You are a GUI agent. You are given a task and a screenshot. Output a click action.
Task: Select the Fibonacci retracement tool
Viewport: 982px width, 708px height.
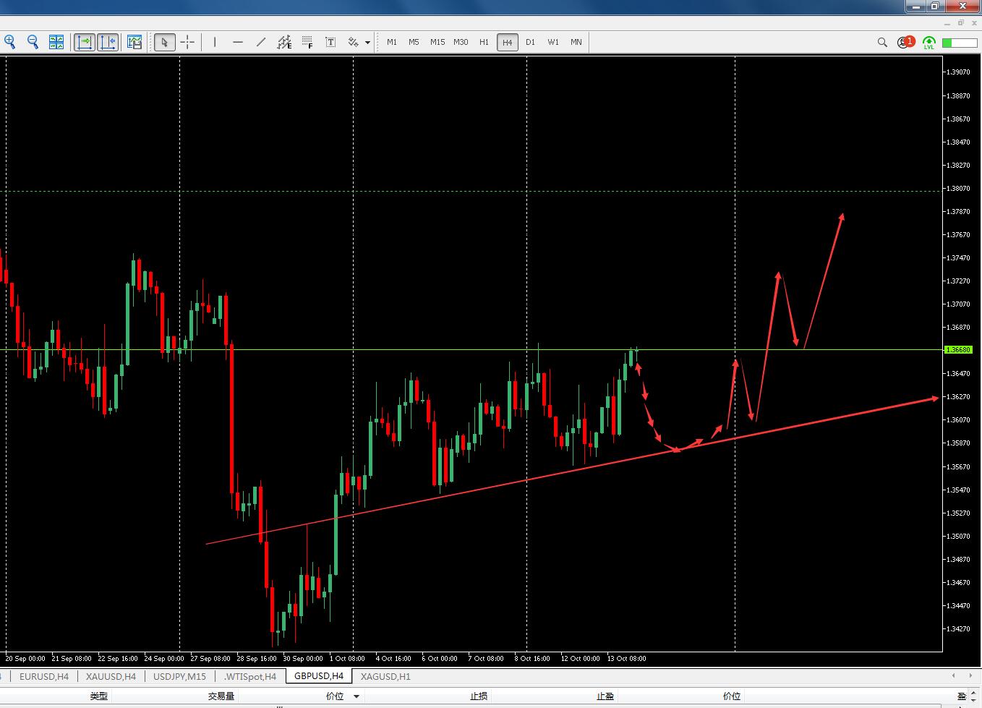(307, 42)
